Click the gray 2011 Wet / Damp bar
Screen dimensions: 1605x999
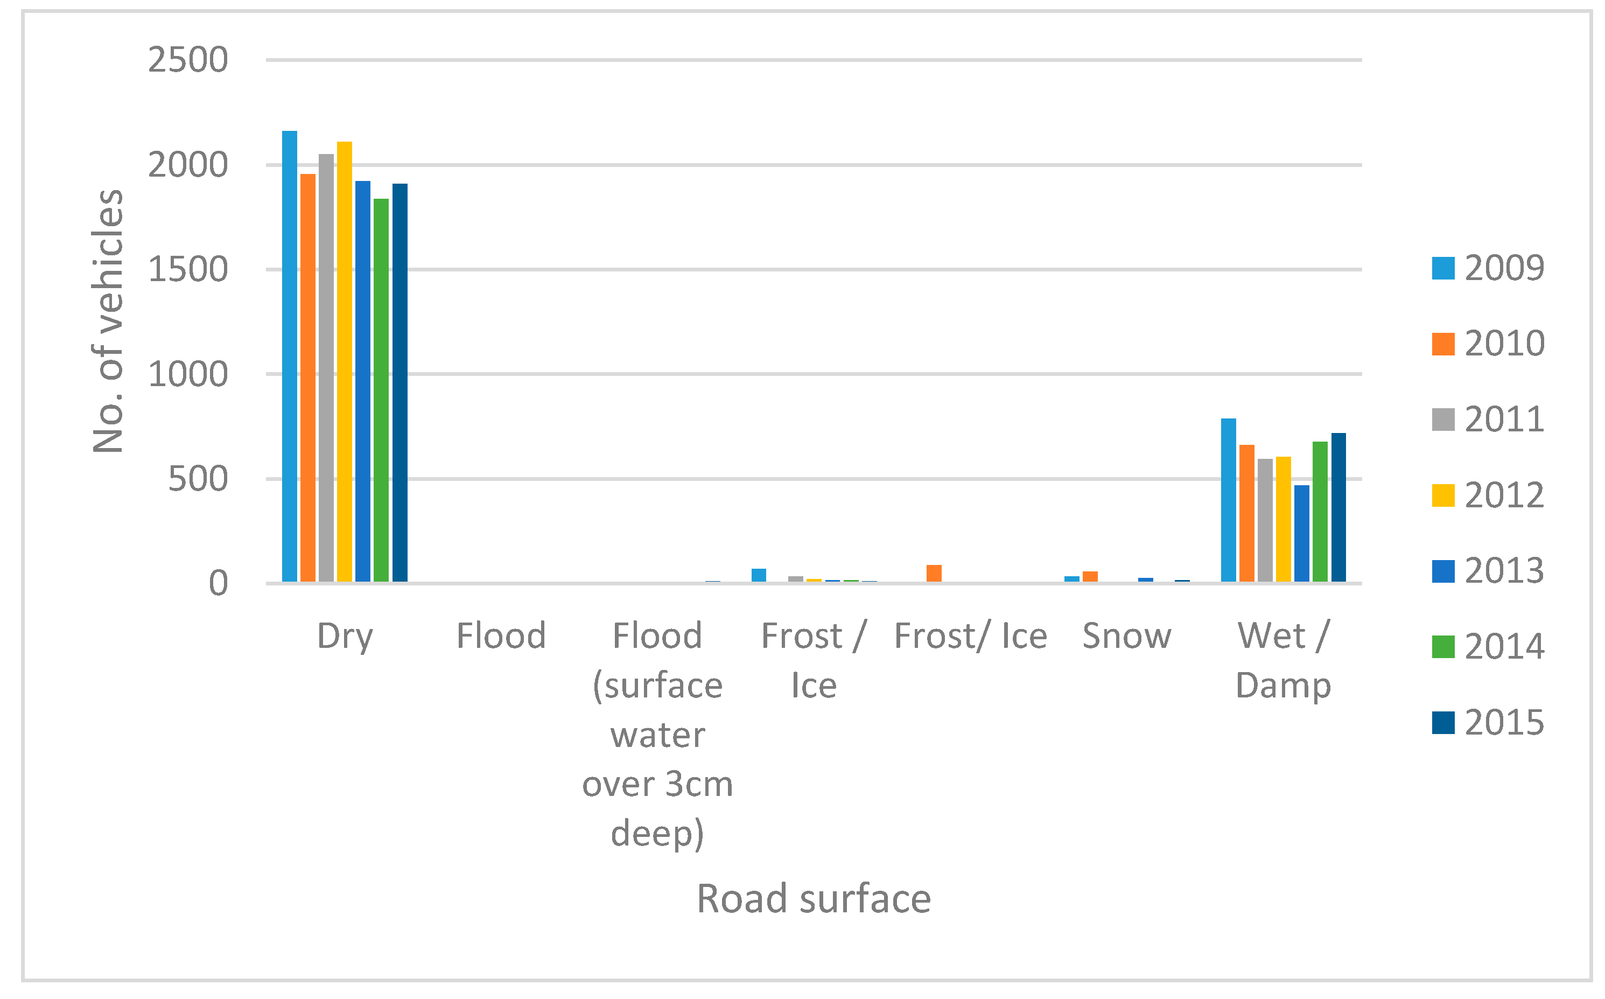(1265, 521)
